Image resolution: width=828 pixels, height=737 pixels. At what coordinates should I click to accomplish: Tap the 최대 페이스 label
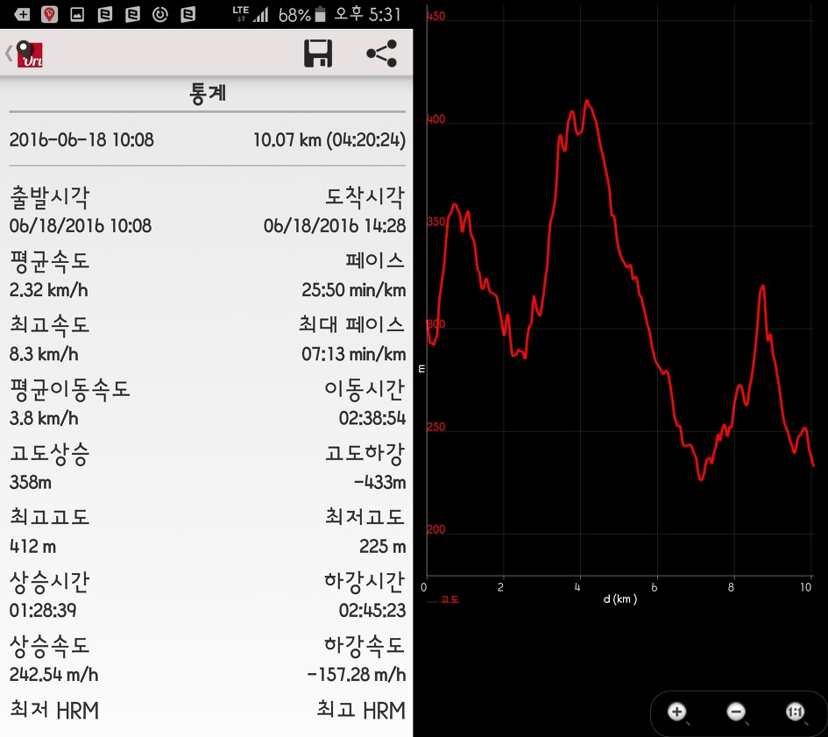[352, 324]
